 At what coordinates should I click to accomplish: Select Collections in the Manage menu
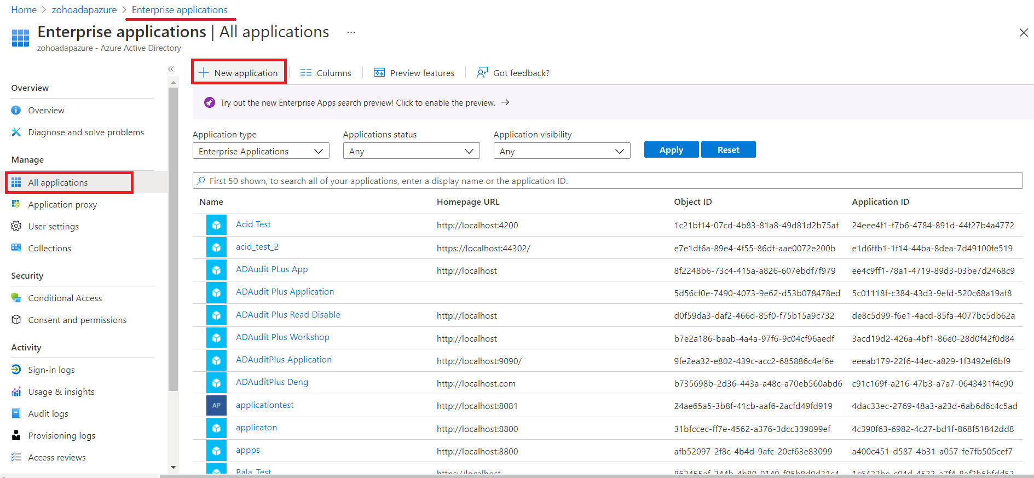[49, 249]
